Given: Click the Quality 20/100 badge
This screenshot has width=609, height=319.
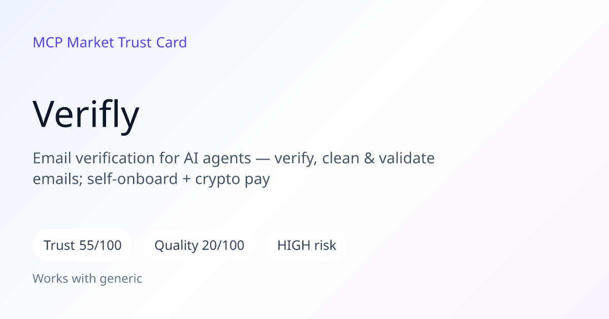Looking at the screenshot, I should 199,246.
